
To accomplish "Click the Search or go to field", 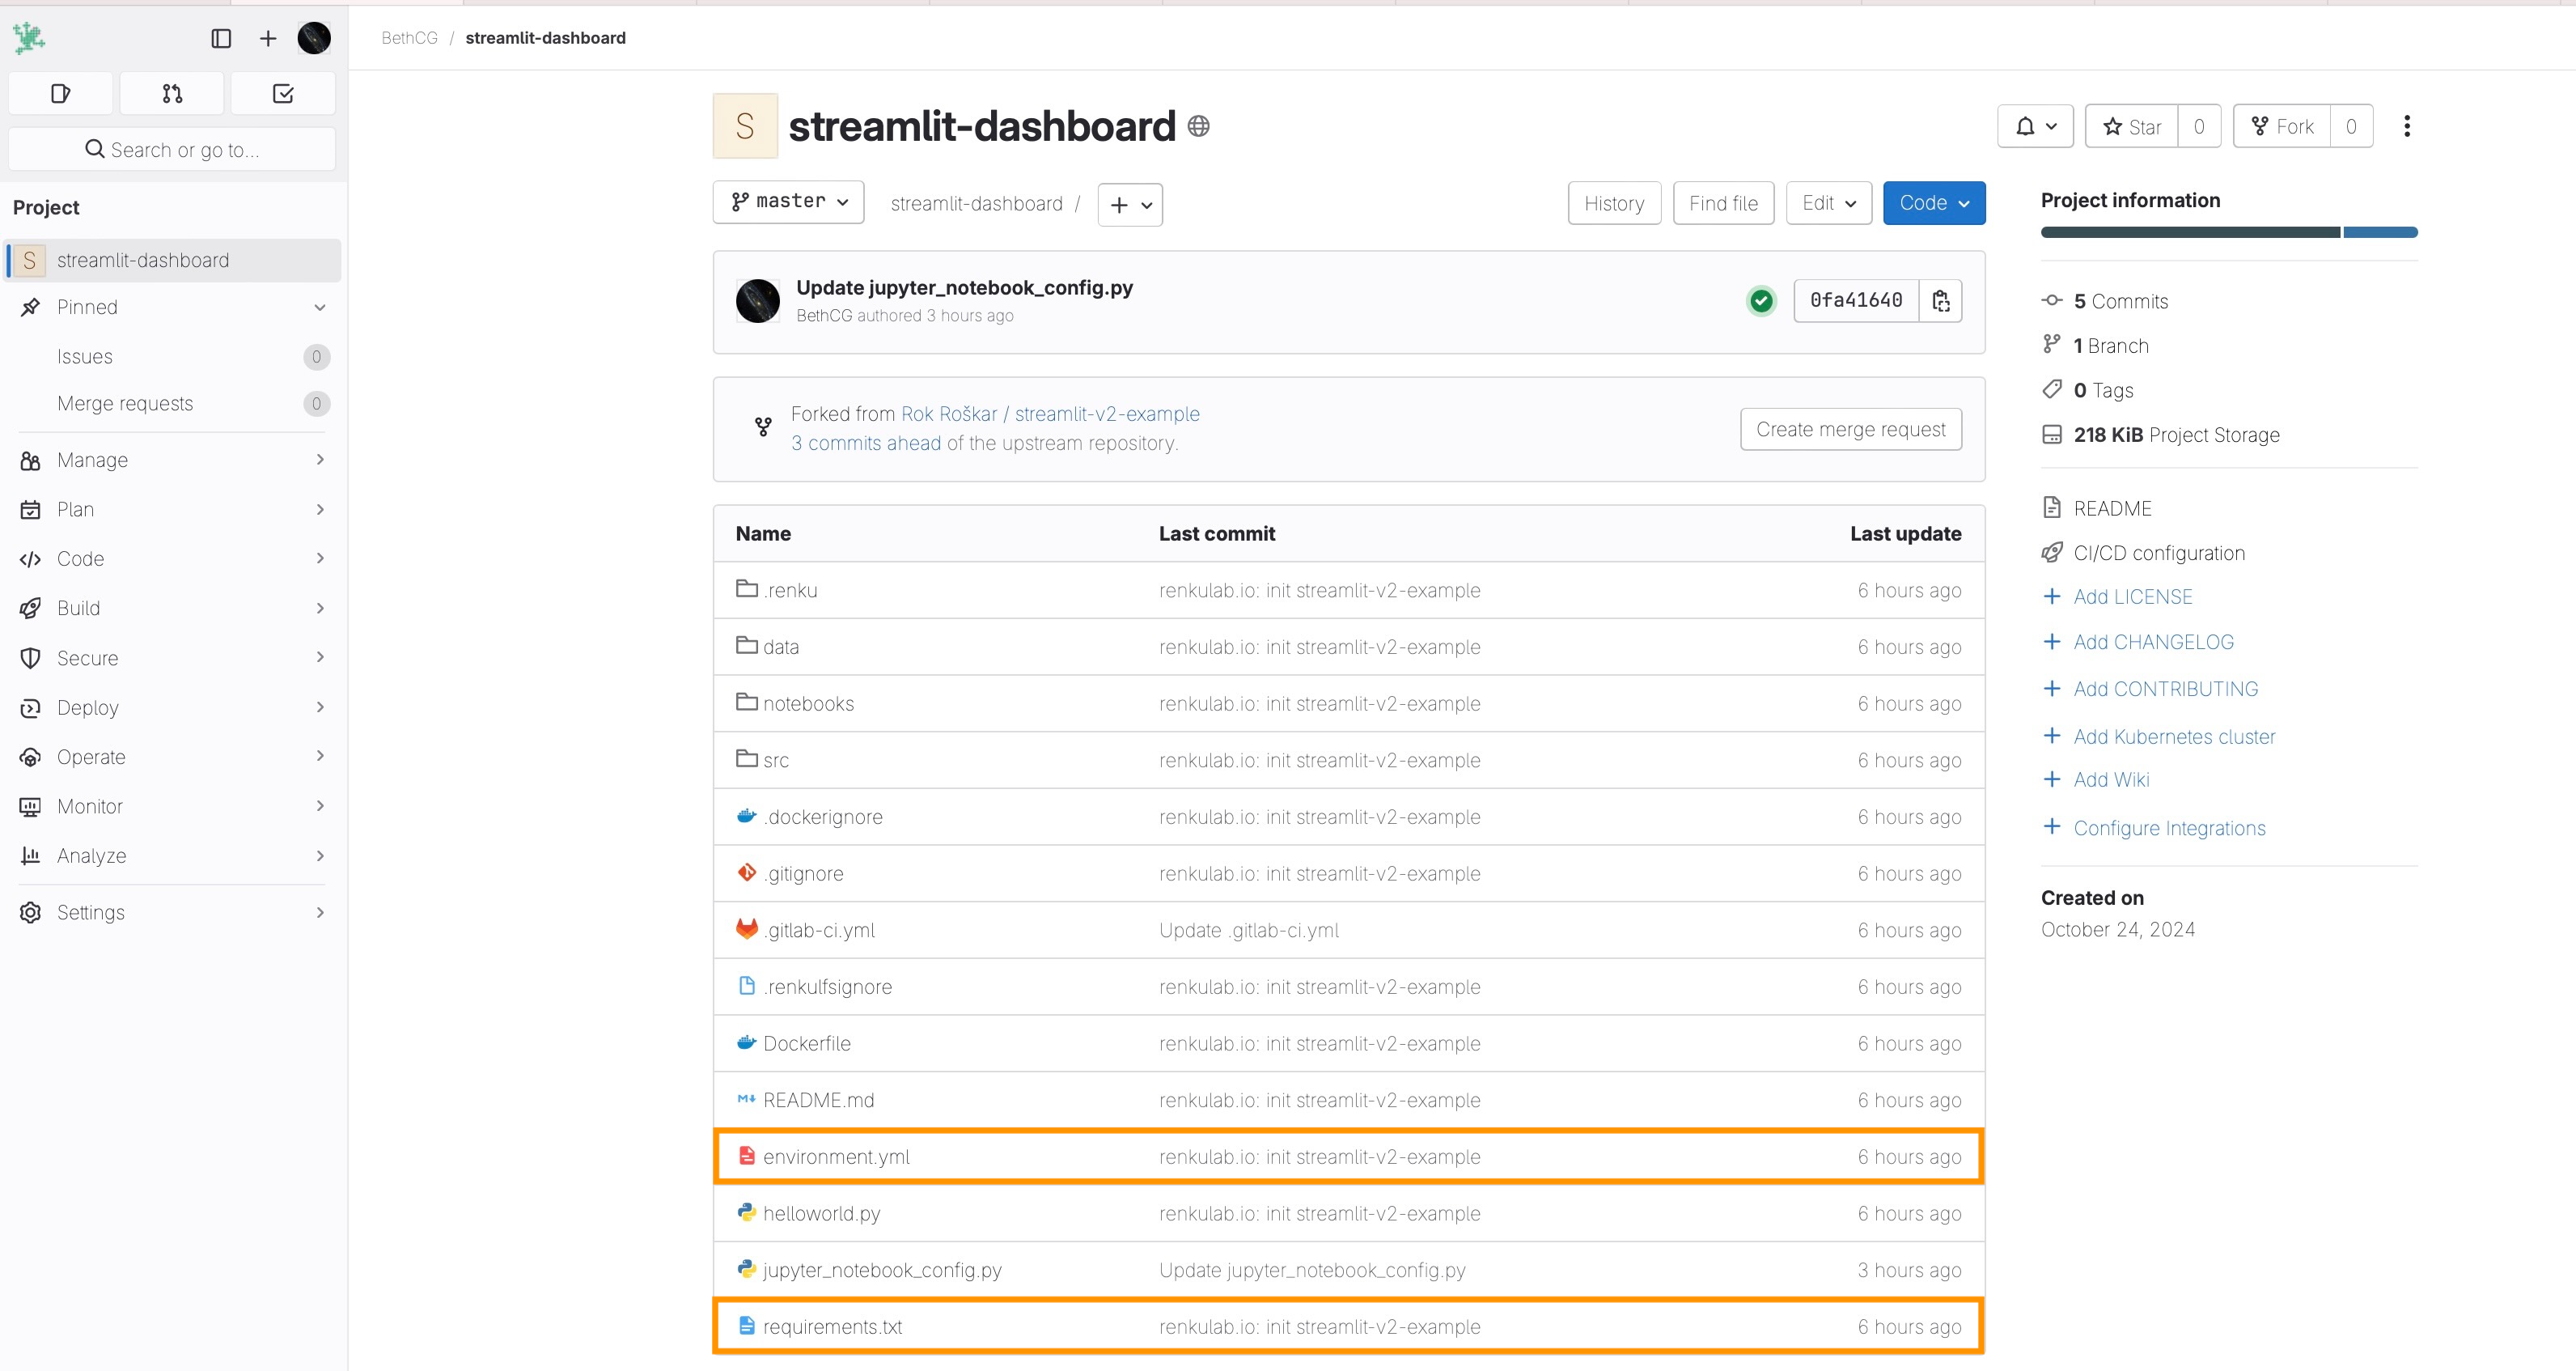I will click(x=172, y=149).
